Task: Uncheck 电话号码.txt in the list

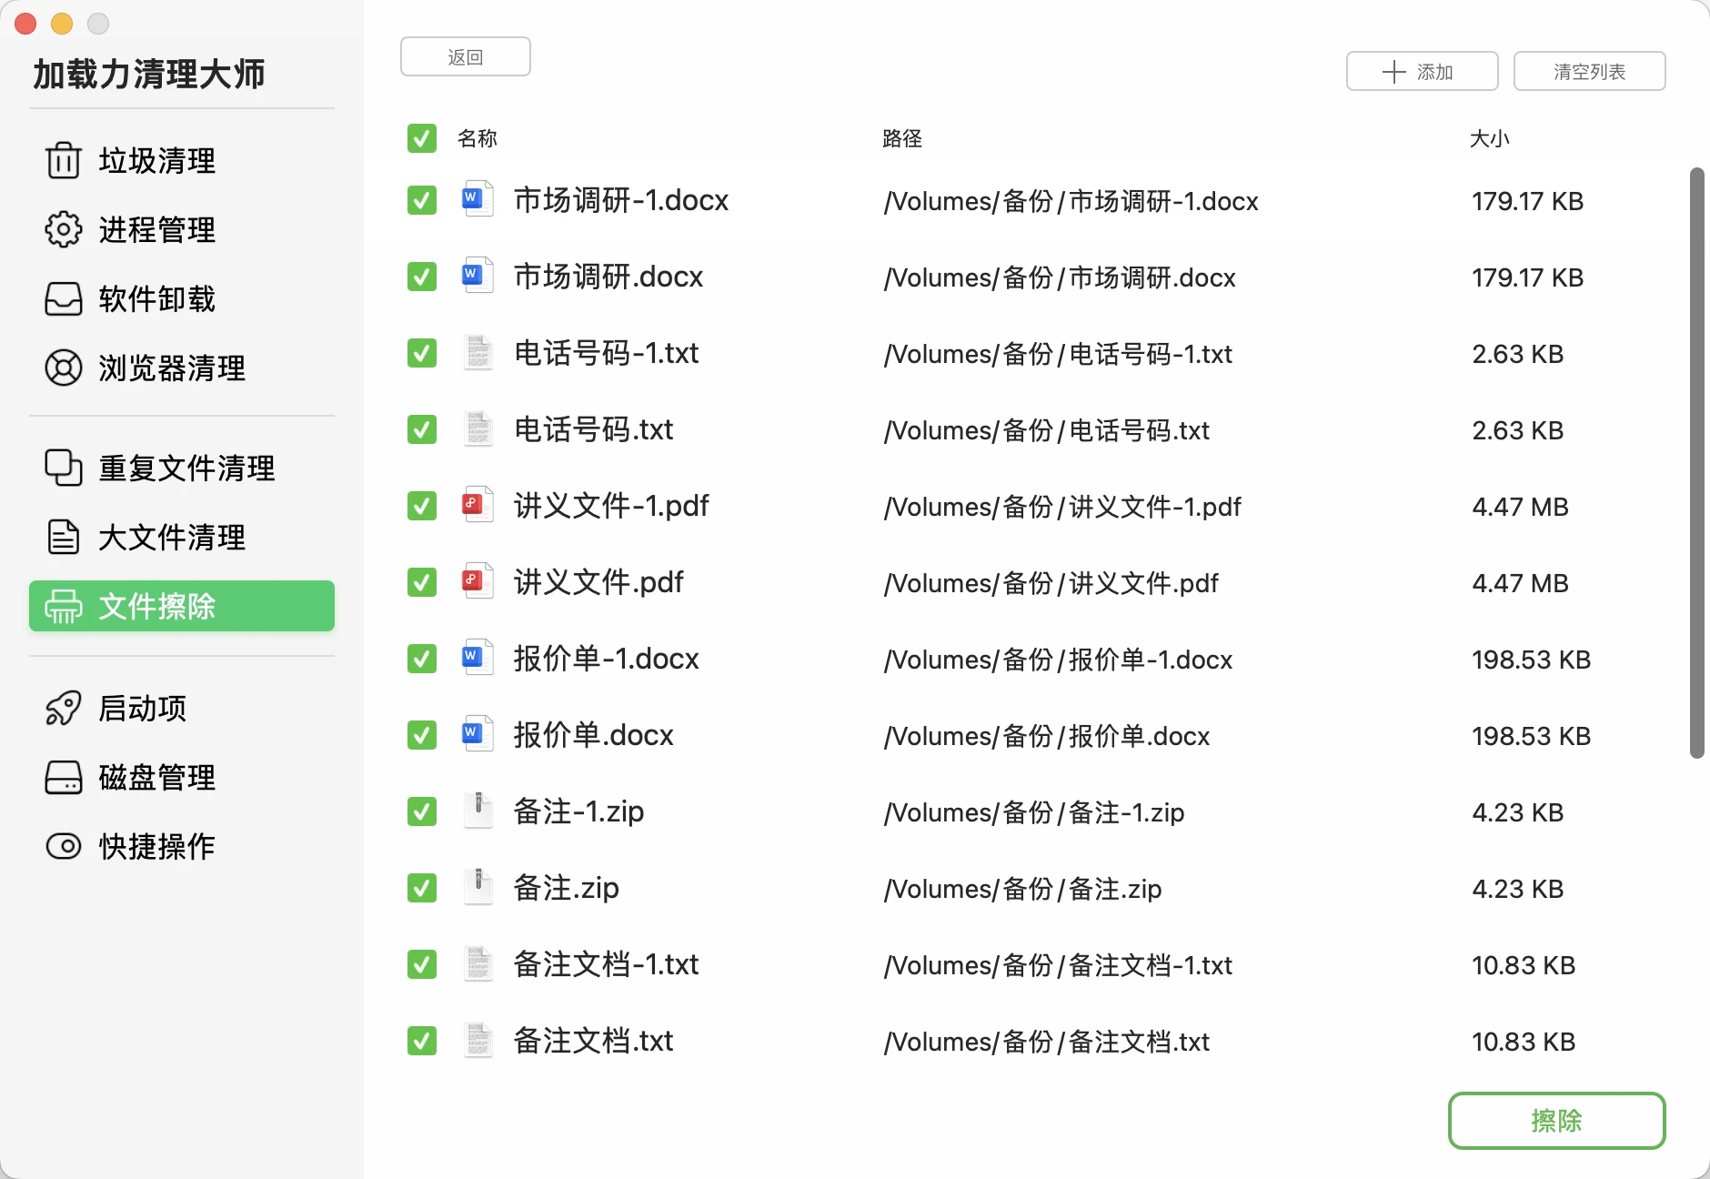Action: (x=421, y=429)
